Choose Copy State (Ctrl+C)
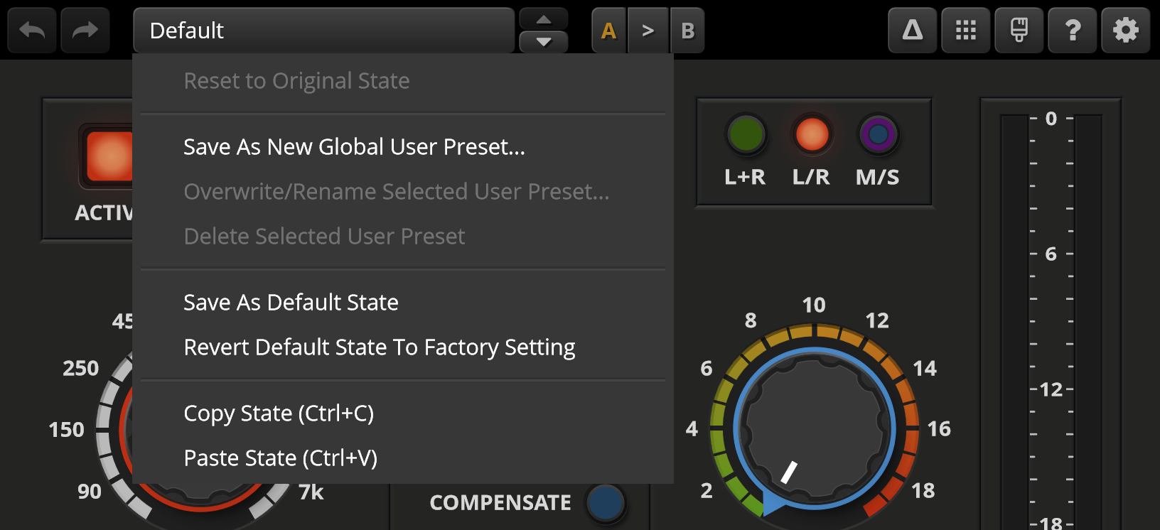This screenshot has height=530, width=1160. tap(403, 413)
